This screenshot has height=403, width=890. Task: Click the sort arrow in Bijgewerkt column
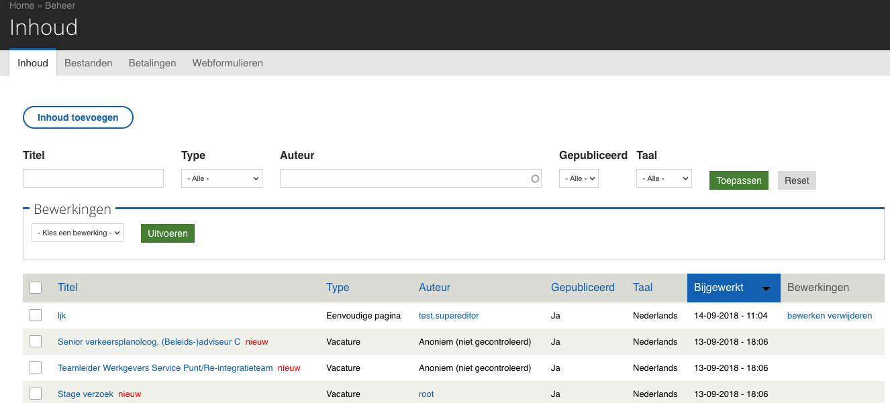(766, 288)
